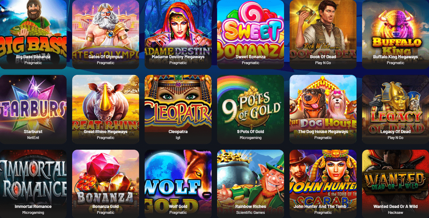Launch Immortal Romance by Microgaming
This screenshot has width=429, height=218.
pos(33,184)
